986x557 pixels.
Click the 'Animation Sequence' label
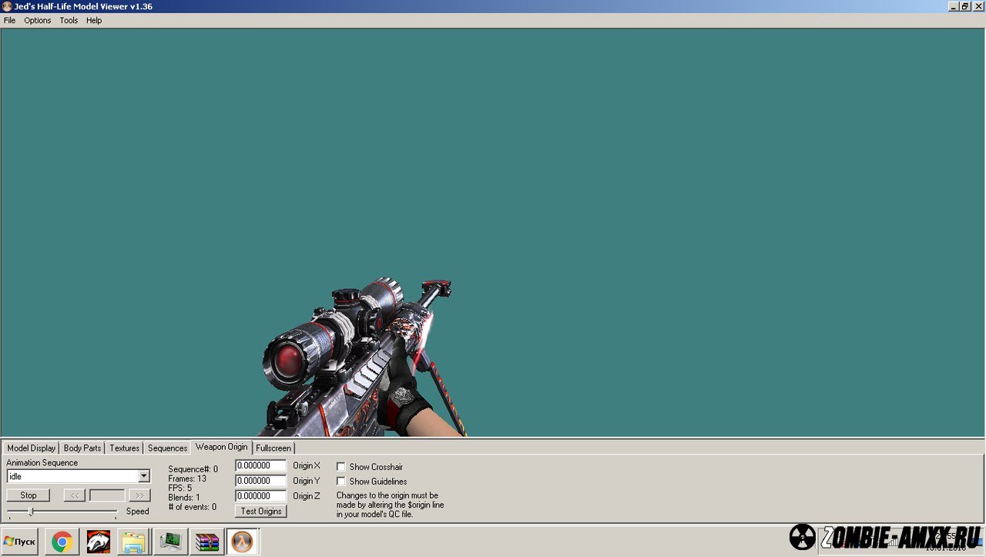[x=42, y=463]
